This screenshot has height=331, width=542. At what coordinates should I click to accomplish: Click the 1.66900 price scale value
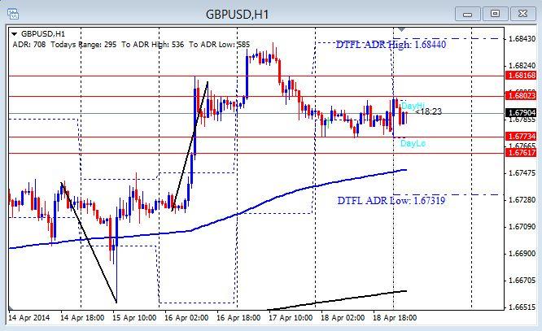tap(522, 254)
